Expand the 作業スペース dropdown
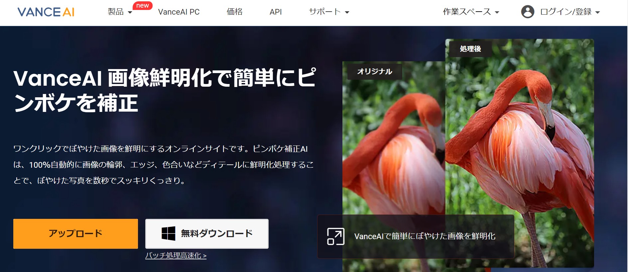The width and height of the screenshot is (628, 272). pos(471,12)
